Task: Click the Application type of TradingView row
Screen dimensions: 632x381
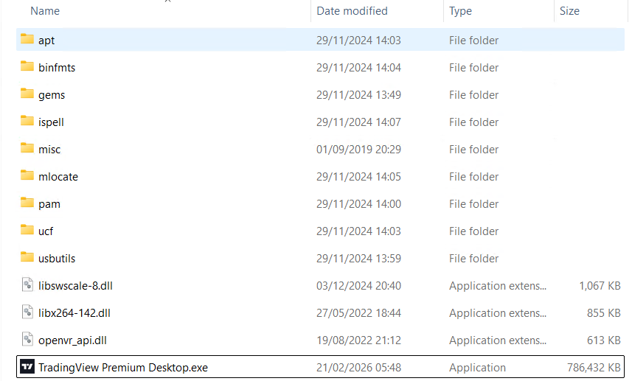Action: (x=478, y=368)
